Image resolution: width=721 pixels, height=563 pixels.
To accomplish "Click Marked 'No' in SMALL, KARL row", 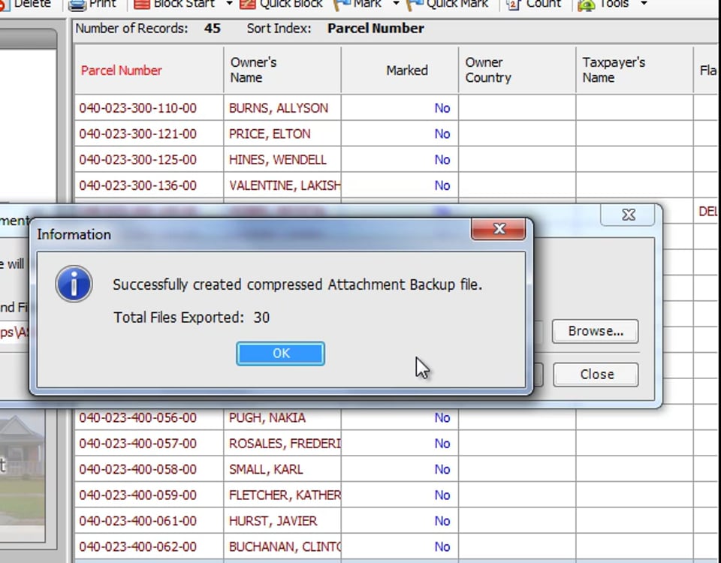I will click(442, 469).
